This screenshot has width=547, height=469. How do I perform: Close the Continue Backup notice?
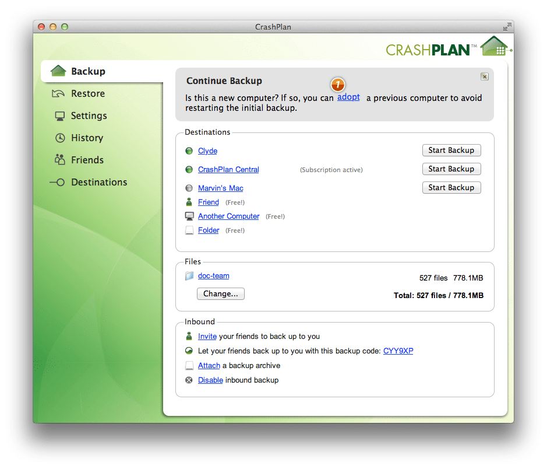[x=485, y=76]
